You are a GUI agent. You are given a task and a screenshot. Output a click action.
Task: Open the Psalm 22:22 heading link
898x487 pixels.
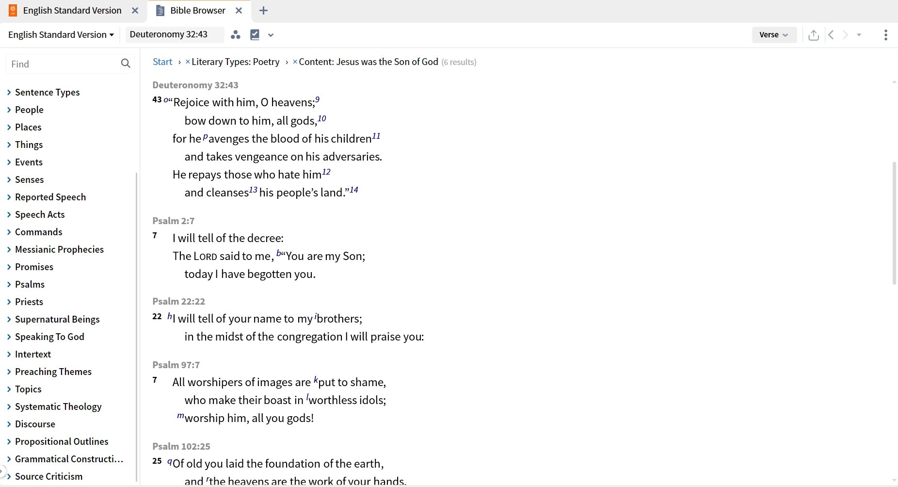coord(179,301)
